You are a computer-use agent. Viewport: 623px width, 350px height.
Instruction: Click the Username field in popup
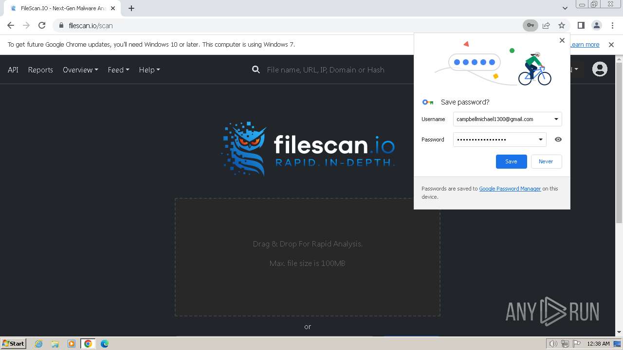(x=507, y=119)
